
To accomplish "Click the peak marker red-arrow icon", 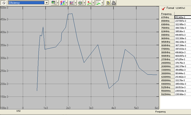I will (89, 3).
